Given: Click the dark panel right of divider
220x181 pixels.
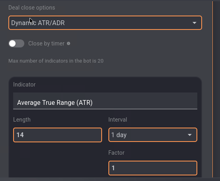Looking at the screenshot, I should coord(216,89).
